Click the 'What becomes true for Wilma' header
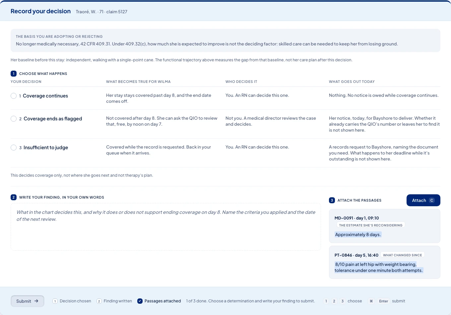The width and height of the screenshot is (451, 315). pos(138,82)
